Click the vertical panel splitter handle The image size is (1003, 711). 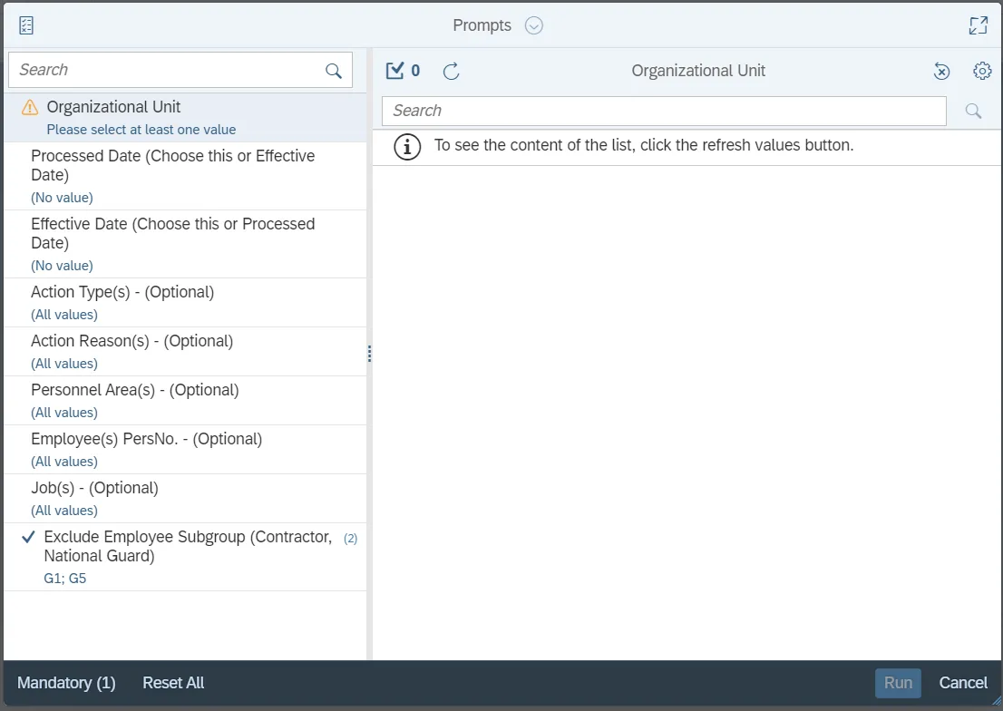click(369, 354)
